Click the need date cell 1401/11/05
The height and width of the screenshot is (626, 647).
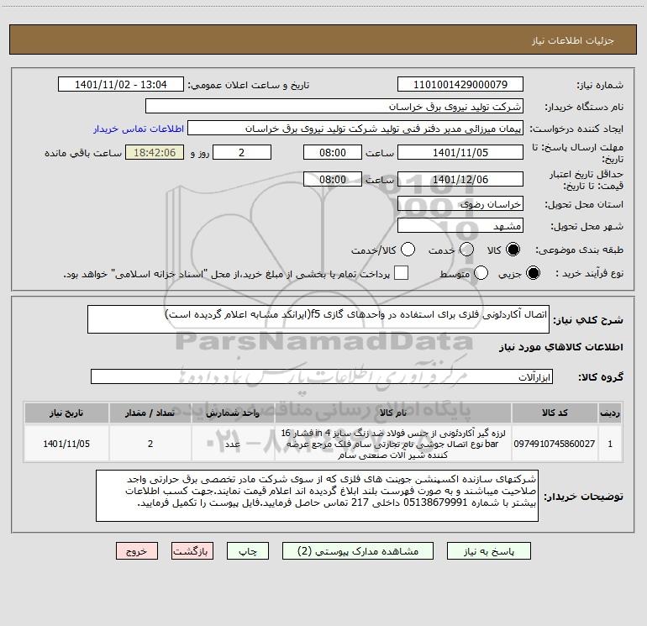click(66, 444)
